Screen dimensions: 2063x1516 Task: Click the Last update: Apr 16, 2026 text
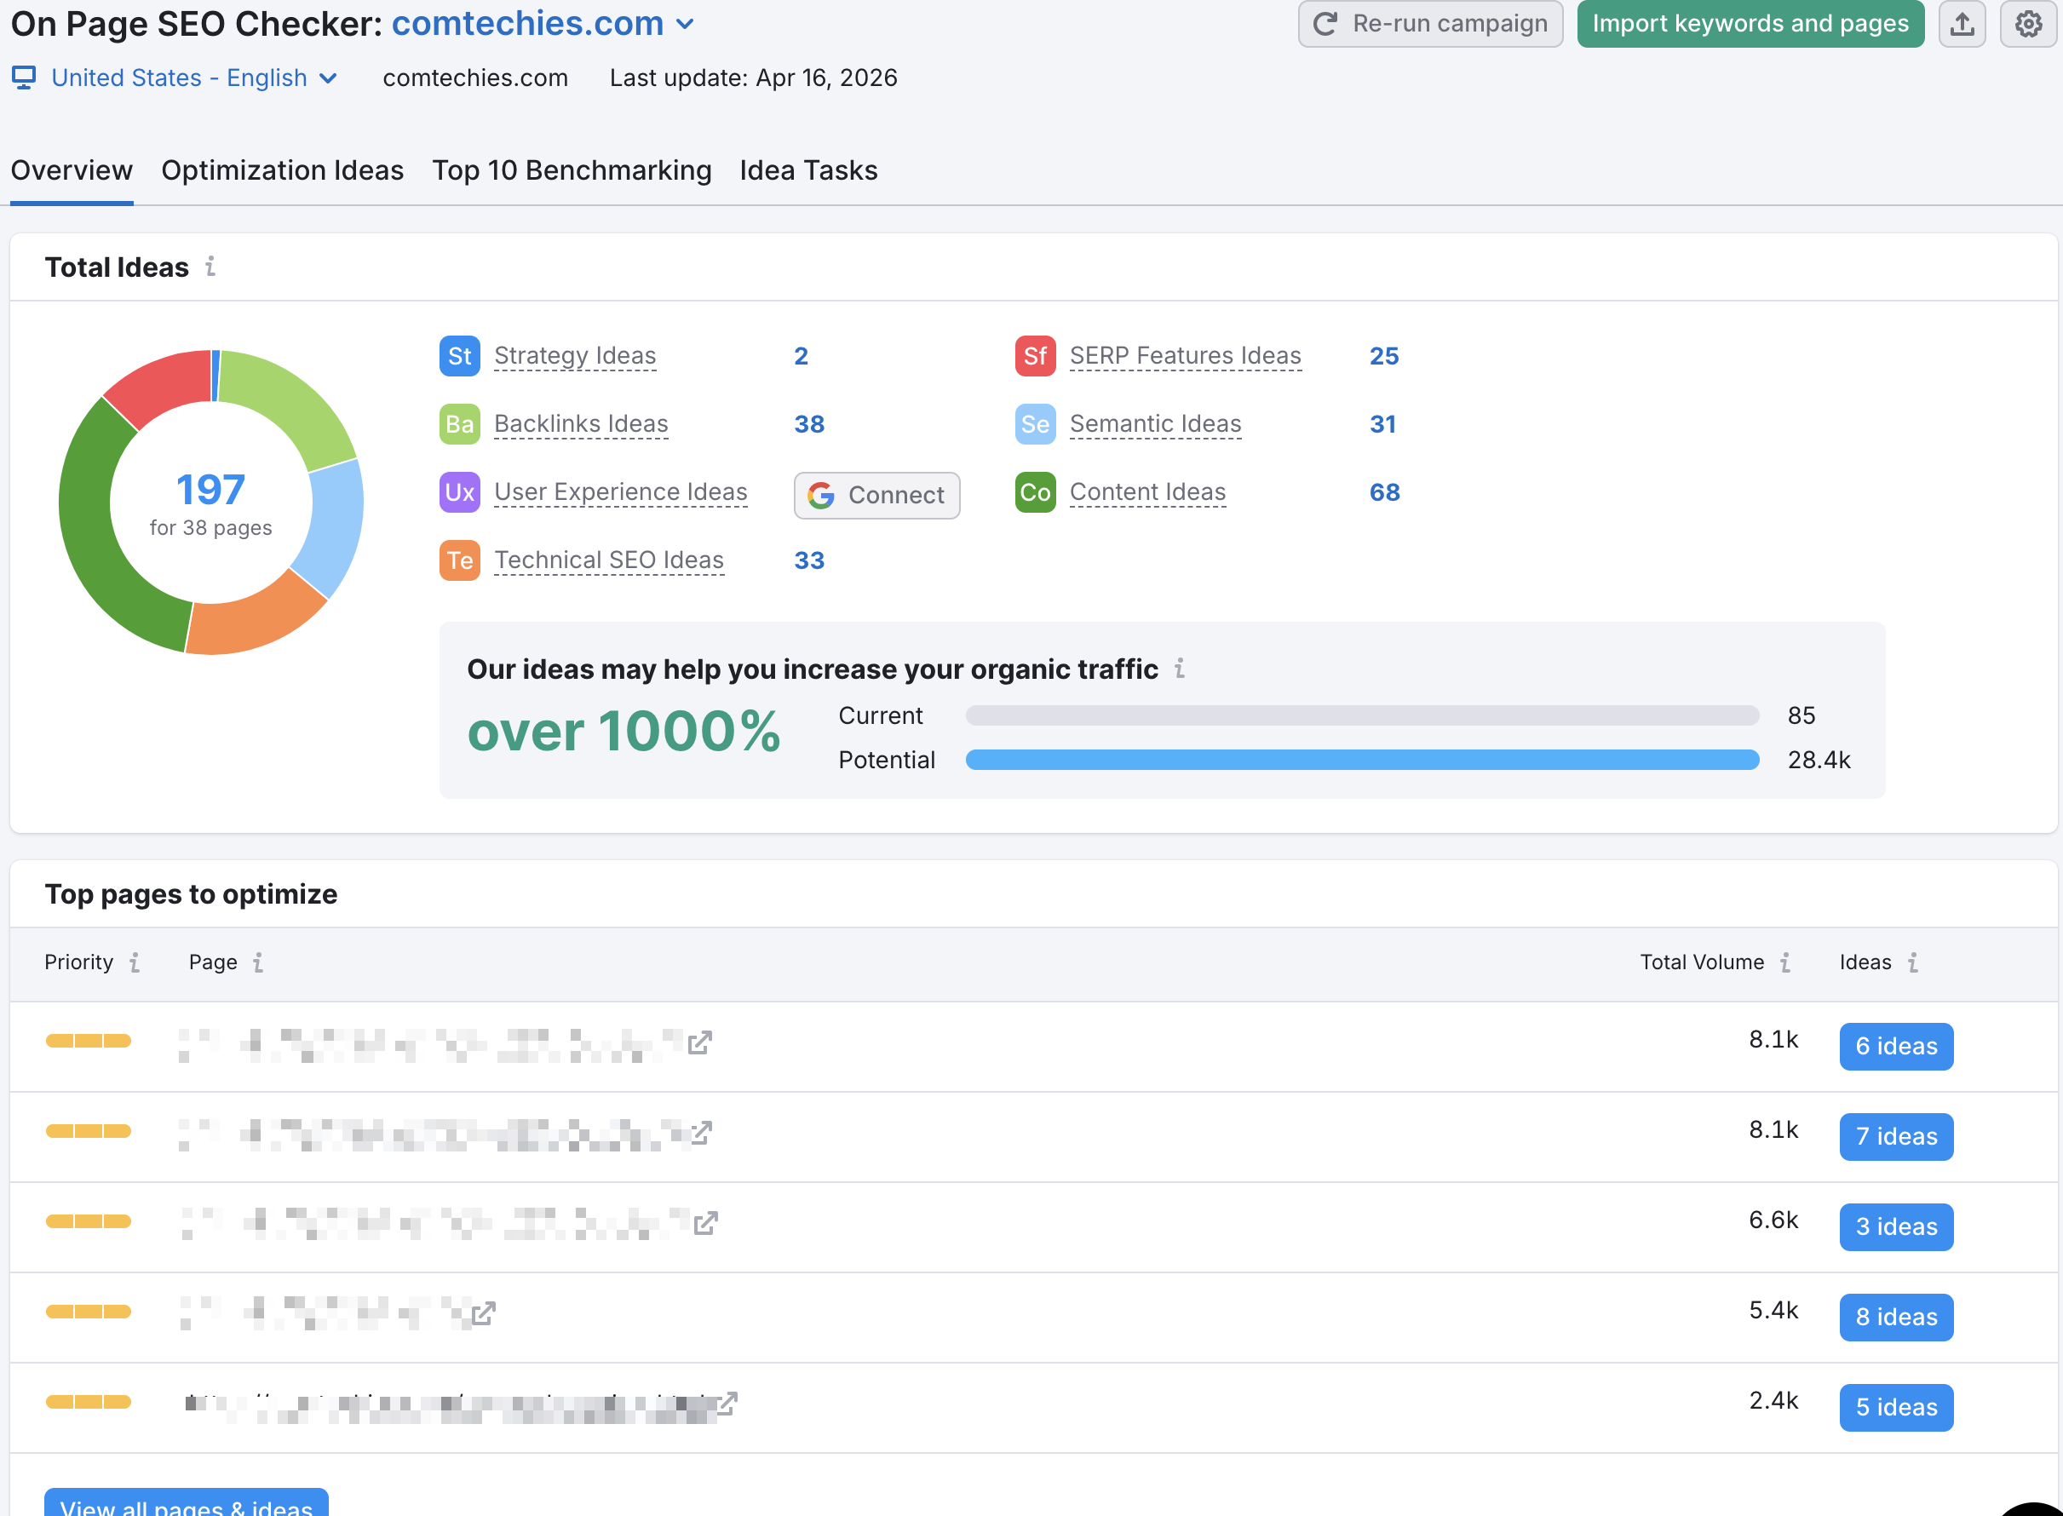click(754, 78)
